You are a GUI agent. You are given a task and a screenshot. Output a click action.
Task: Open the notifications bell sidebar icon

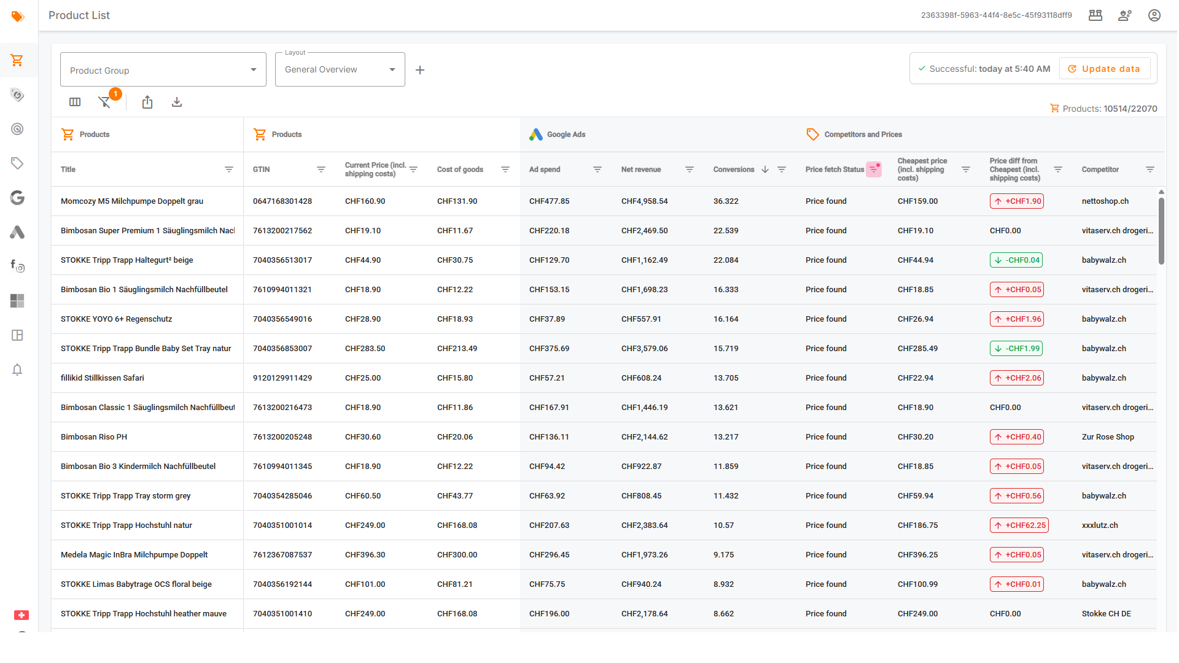pyautogui.click(x=17, y=370)
